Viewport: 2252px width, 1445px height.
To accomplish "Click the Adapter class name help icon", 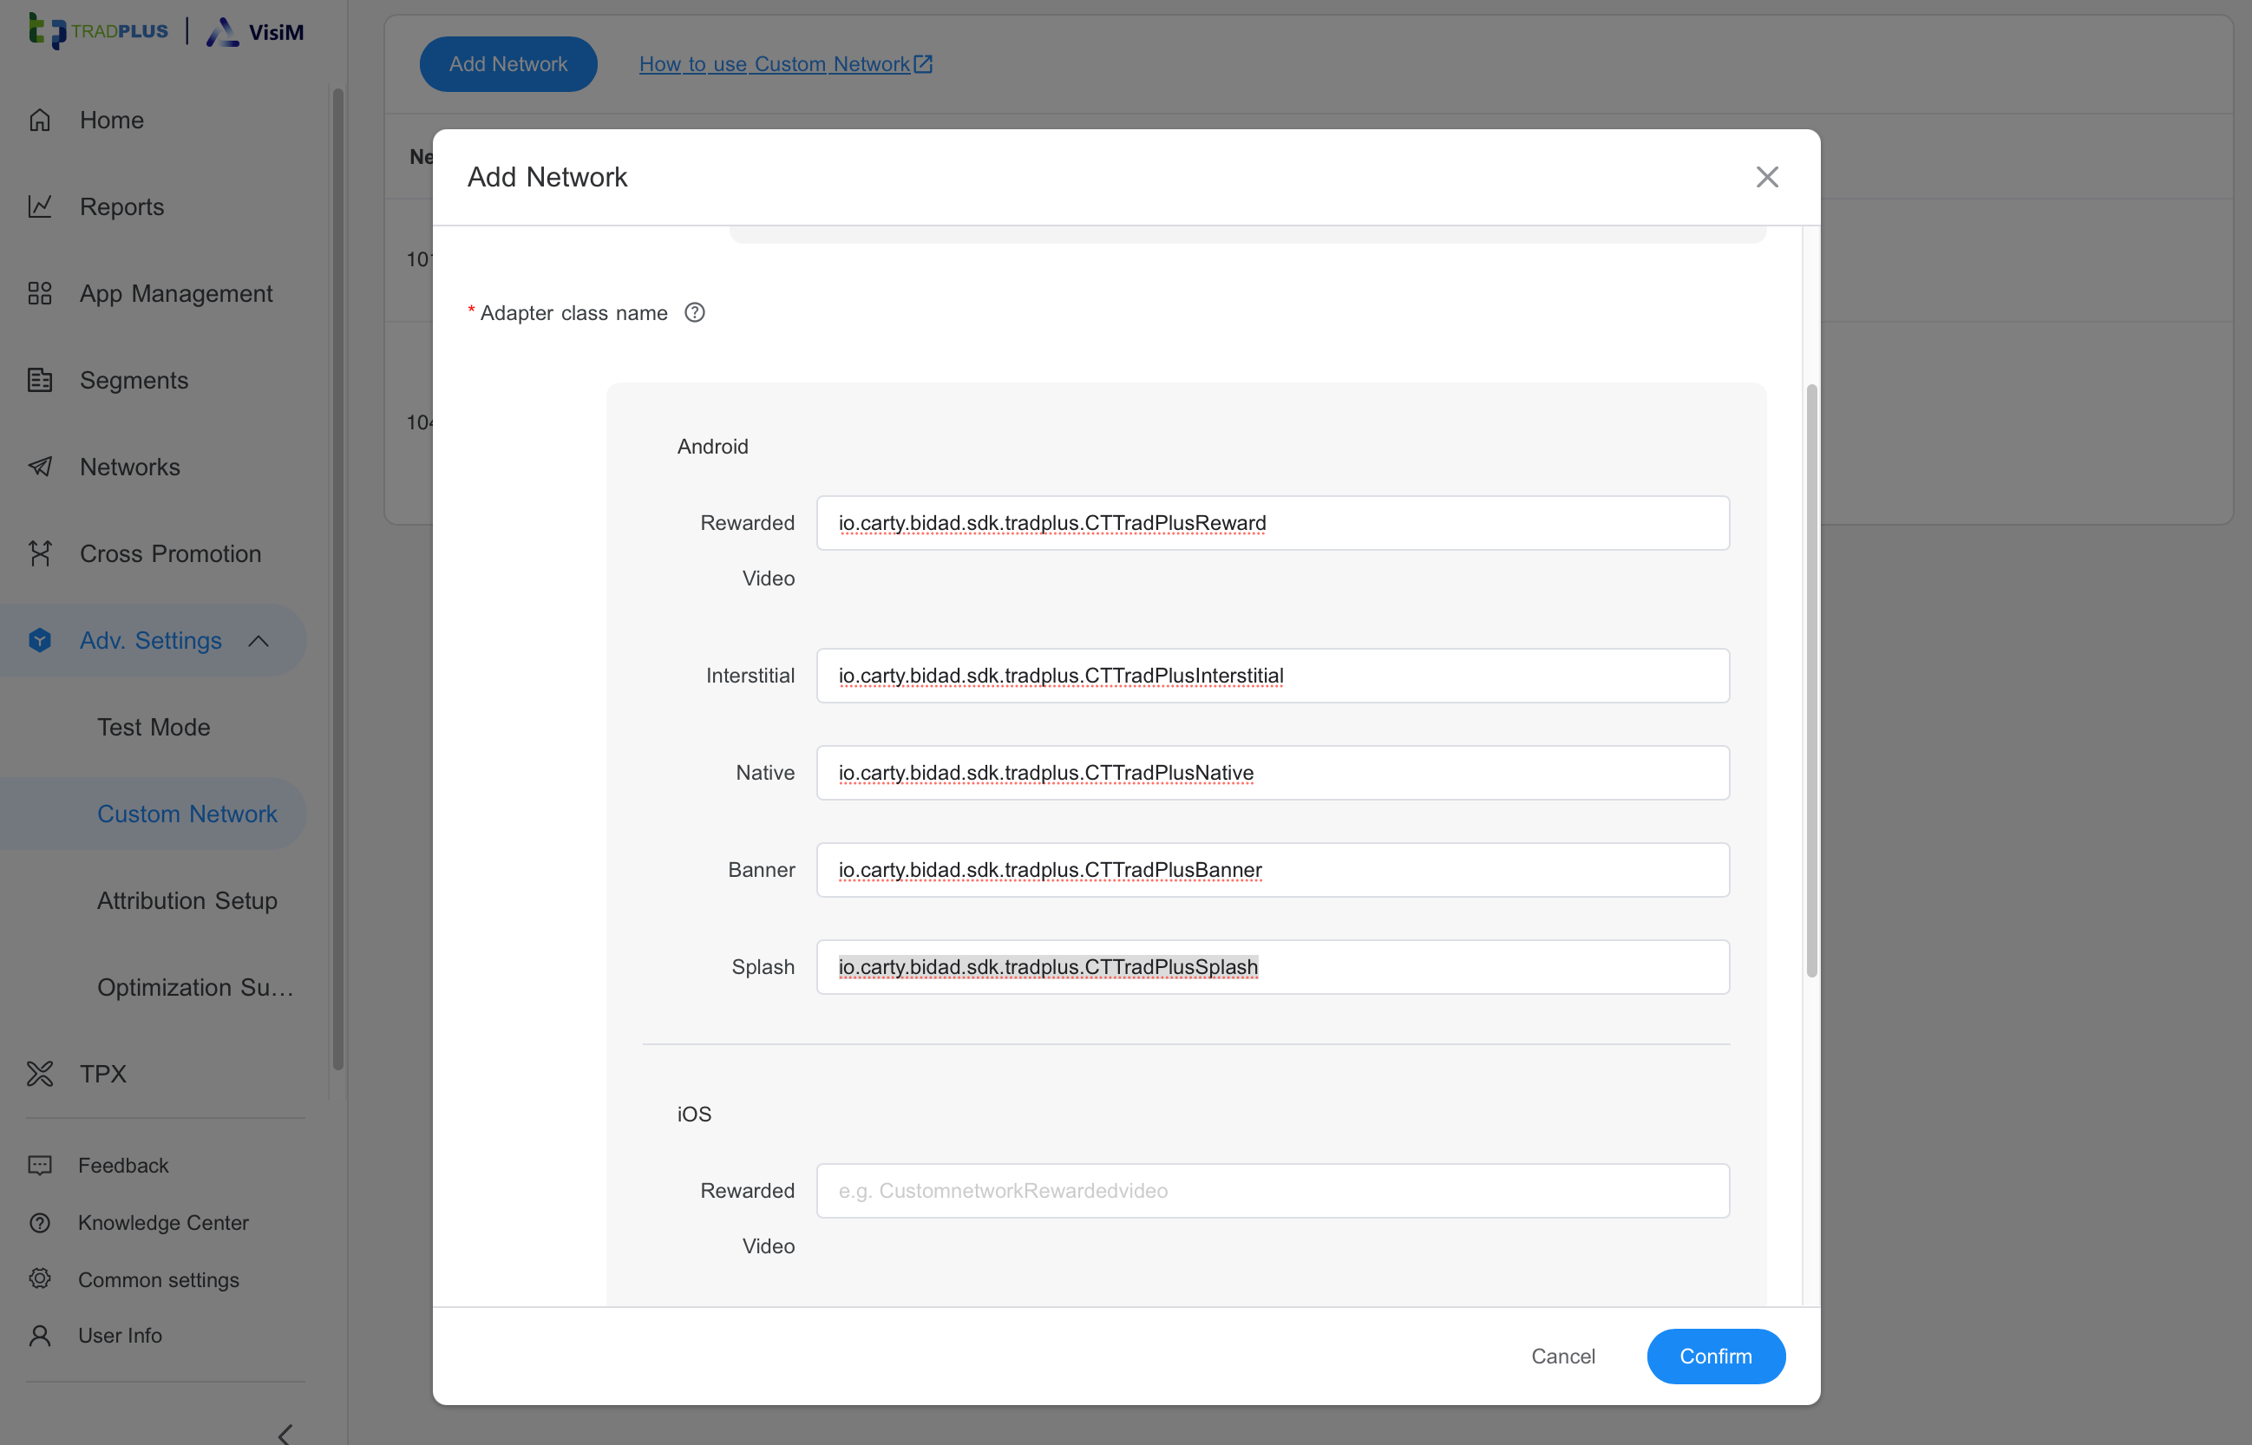I will click(x=694, y=312).
